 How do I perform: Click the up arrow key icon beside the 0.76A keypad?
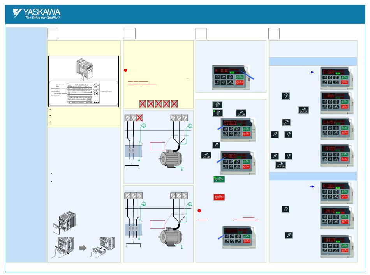point(289,235)
